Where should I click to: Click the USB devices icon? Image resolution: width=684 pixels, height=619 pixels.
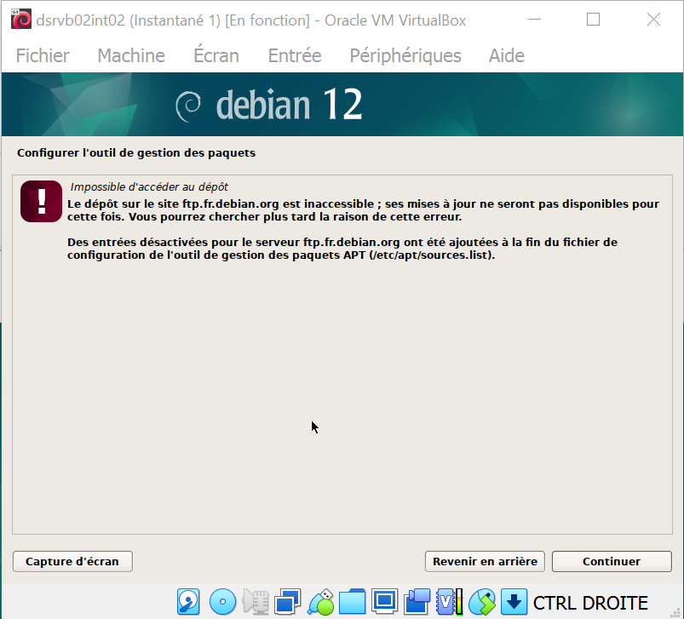(x=321, y=602)
